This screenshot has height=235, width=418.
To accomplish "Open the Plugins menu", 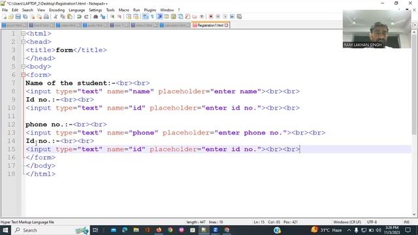I will click(150, 10).
